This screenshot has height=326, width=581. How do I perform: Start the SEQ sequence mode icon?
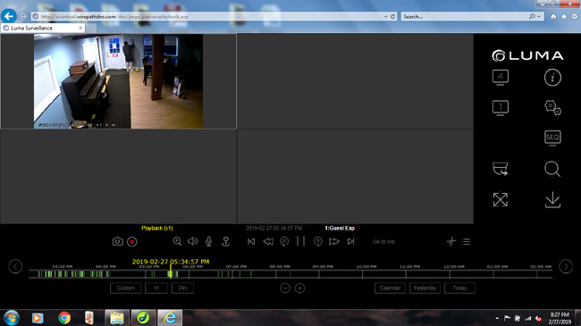552,138
